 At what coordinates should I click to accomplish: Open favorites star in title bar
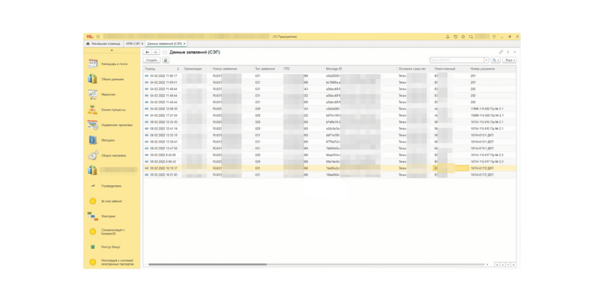pos(463,37)
